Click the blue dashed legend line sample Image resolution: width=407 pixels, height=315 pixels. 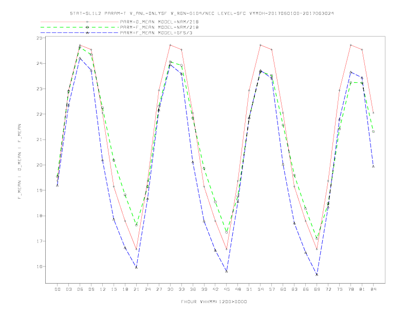click(x=80, y=33)
